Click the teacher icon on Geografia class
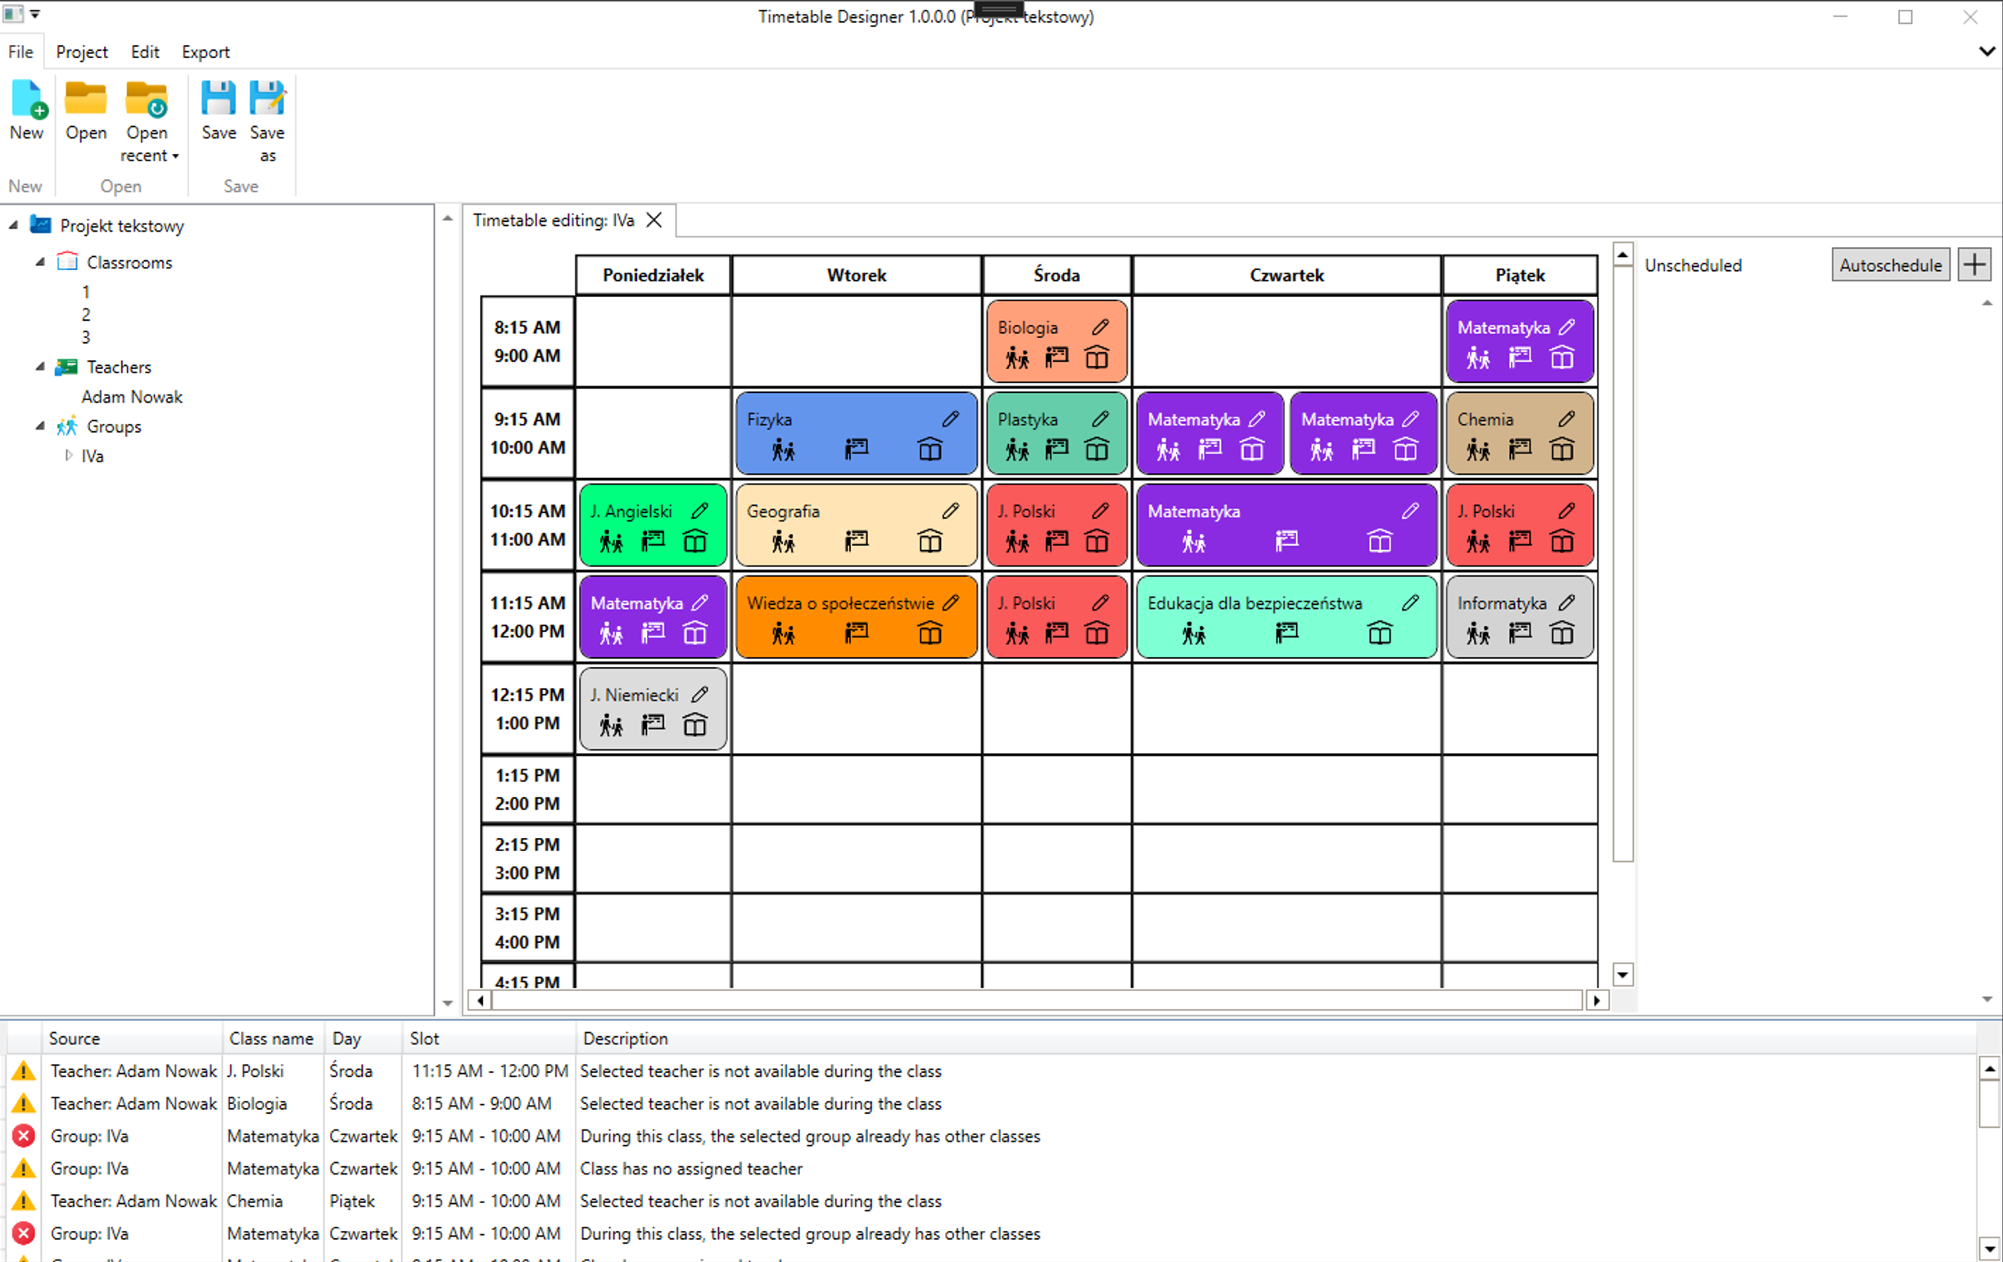This screenshot has height=1262, width=2003. (856, 541)
